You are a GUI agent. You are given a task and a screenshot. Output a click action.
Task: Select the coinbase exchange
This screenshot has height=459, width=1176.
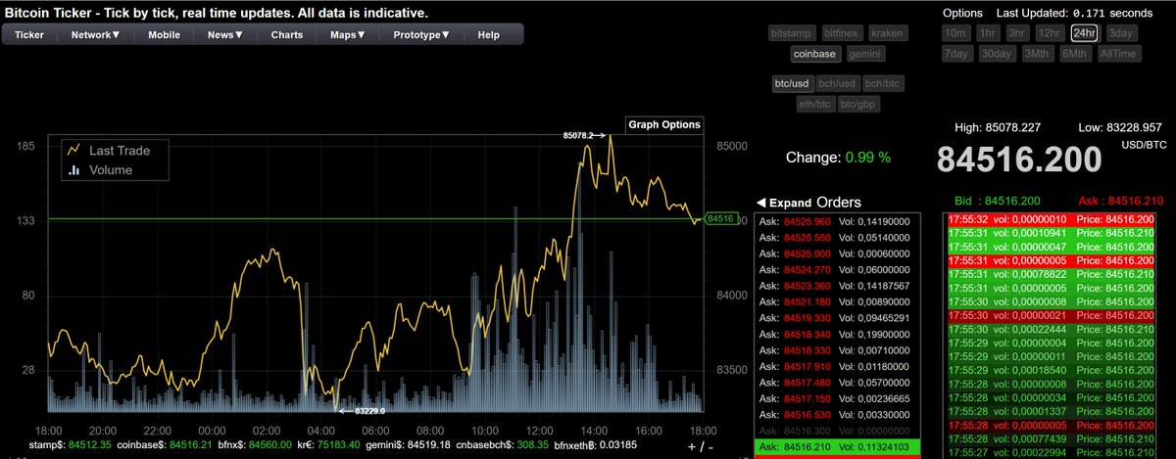pos(814,55)
